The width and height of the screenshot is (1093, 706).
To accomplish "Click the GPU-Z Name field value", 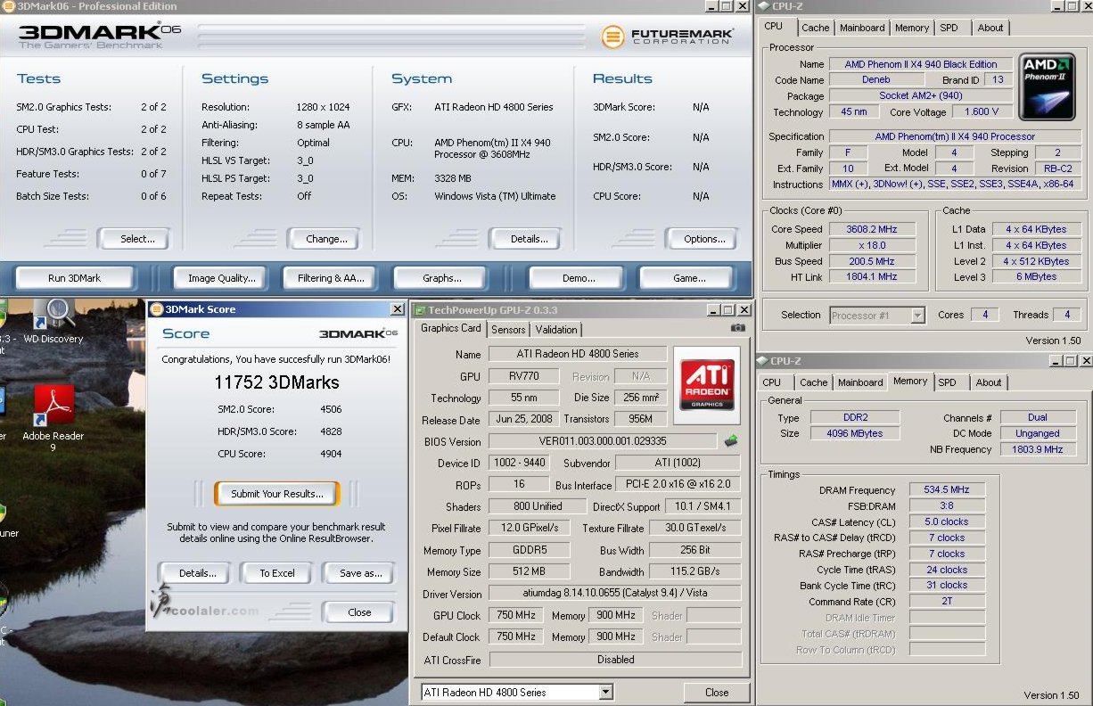I will (x=577, y=354).
